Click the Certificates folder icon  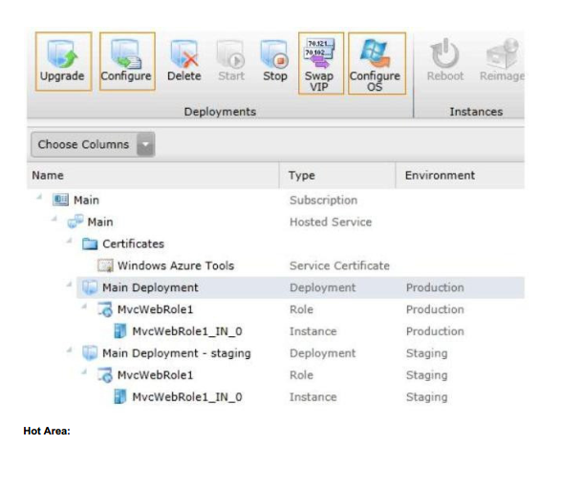(90, 243)
